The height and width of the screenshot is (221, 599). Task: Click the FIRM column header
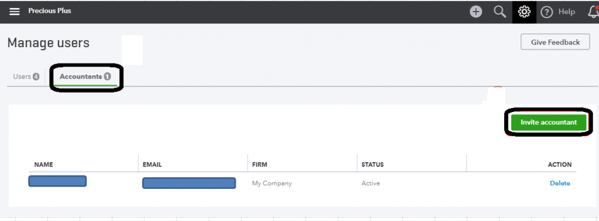click(260, 164)
